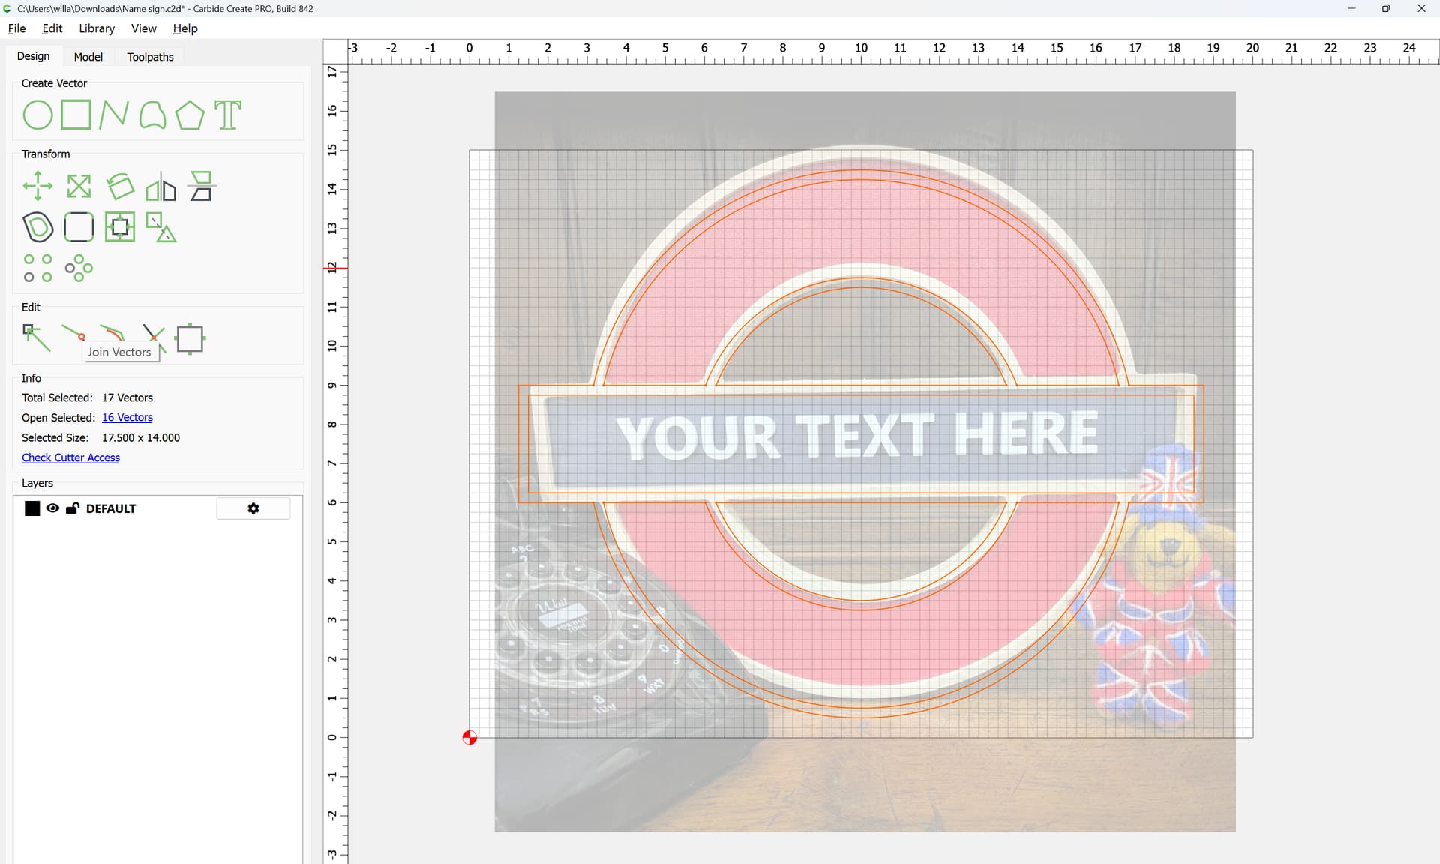This screenshot has width=1440, height=864.
Task: Pick the Curve drawing tool
Action: (x=152, y=115)
